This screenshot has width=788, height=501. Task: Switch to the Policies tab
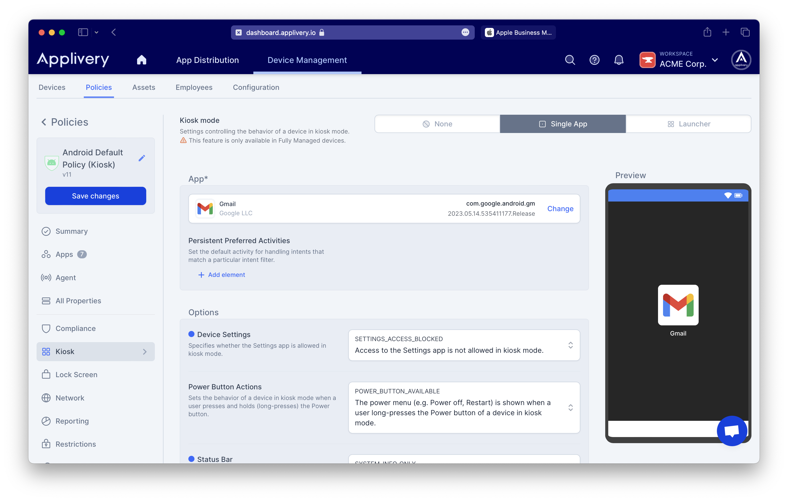(x=98, y=87)
